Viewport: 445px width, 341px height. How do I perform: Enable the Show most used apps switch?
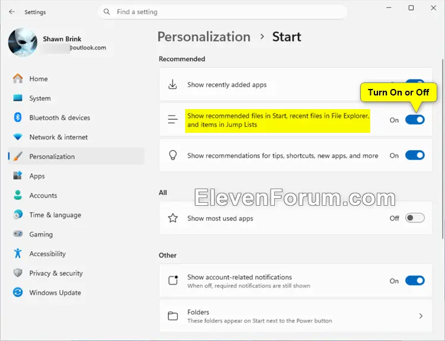(x=415, y=218)
